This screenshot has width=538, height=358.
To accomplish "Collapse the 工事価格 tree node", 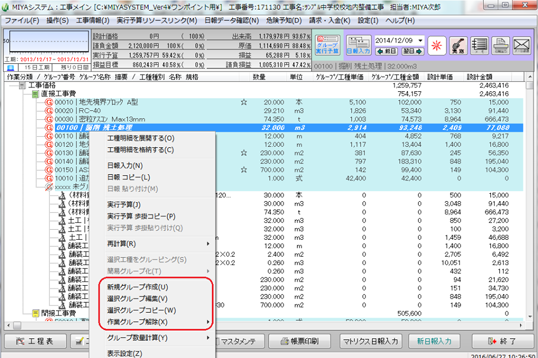I will pyautogui.click(x=22, y=85).
